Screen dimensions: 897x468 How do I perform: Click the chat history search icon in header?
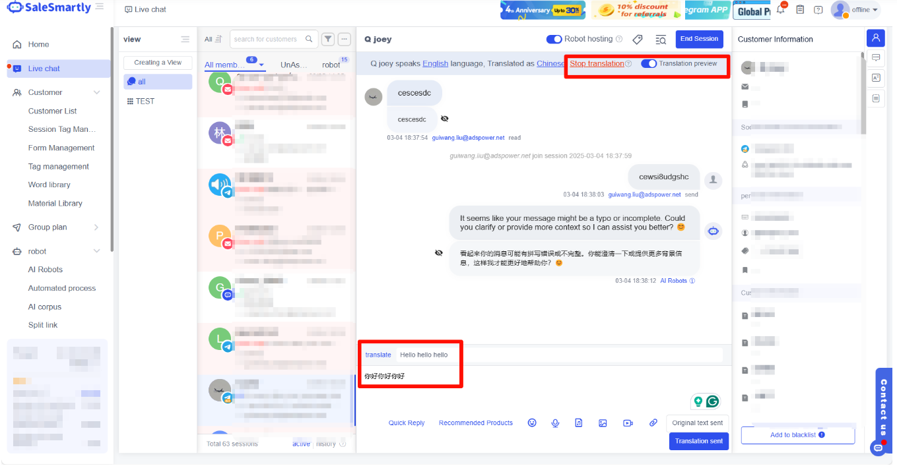[x=661, y=40]
